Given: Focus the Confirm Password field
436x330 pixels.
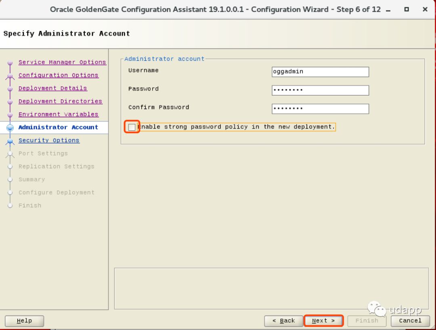Looking at the screenshot, I should [320, 109].
